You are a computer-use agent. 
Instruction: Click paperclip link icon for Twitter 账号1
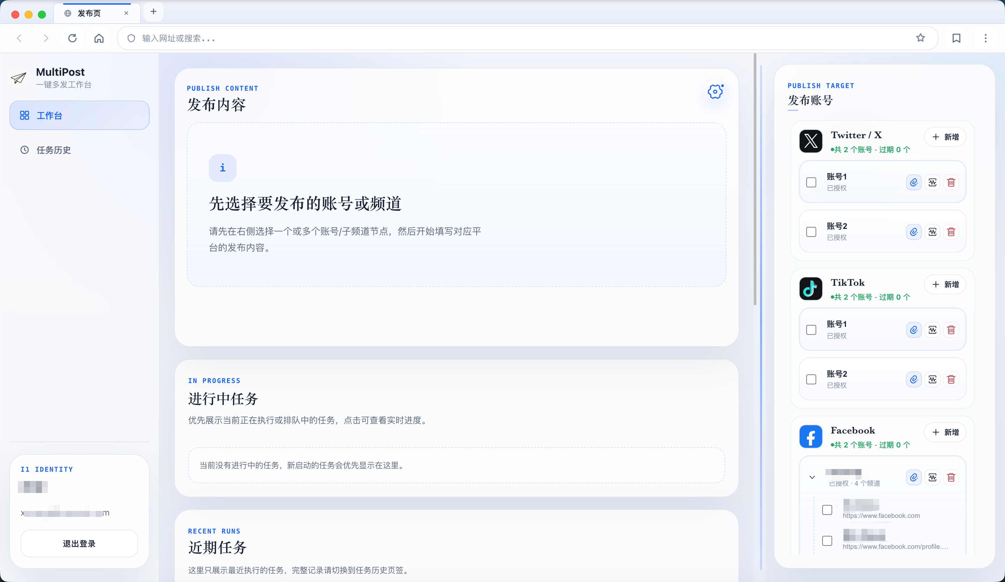tap(913, 183)
